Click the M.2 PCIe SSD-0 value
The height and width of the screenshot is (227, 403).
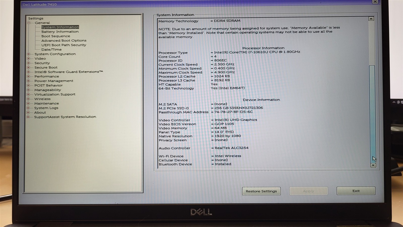(x=239, y=108)
